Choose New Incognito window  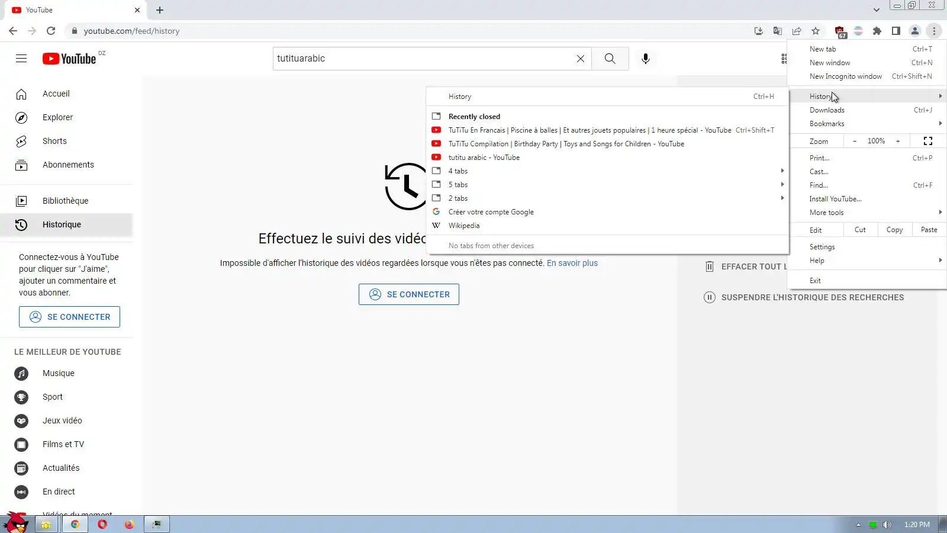[867, 76]
